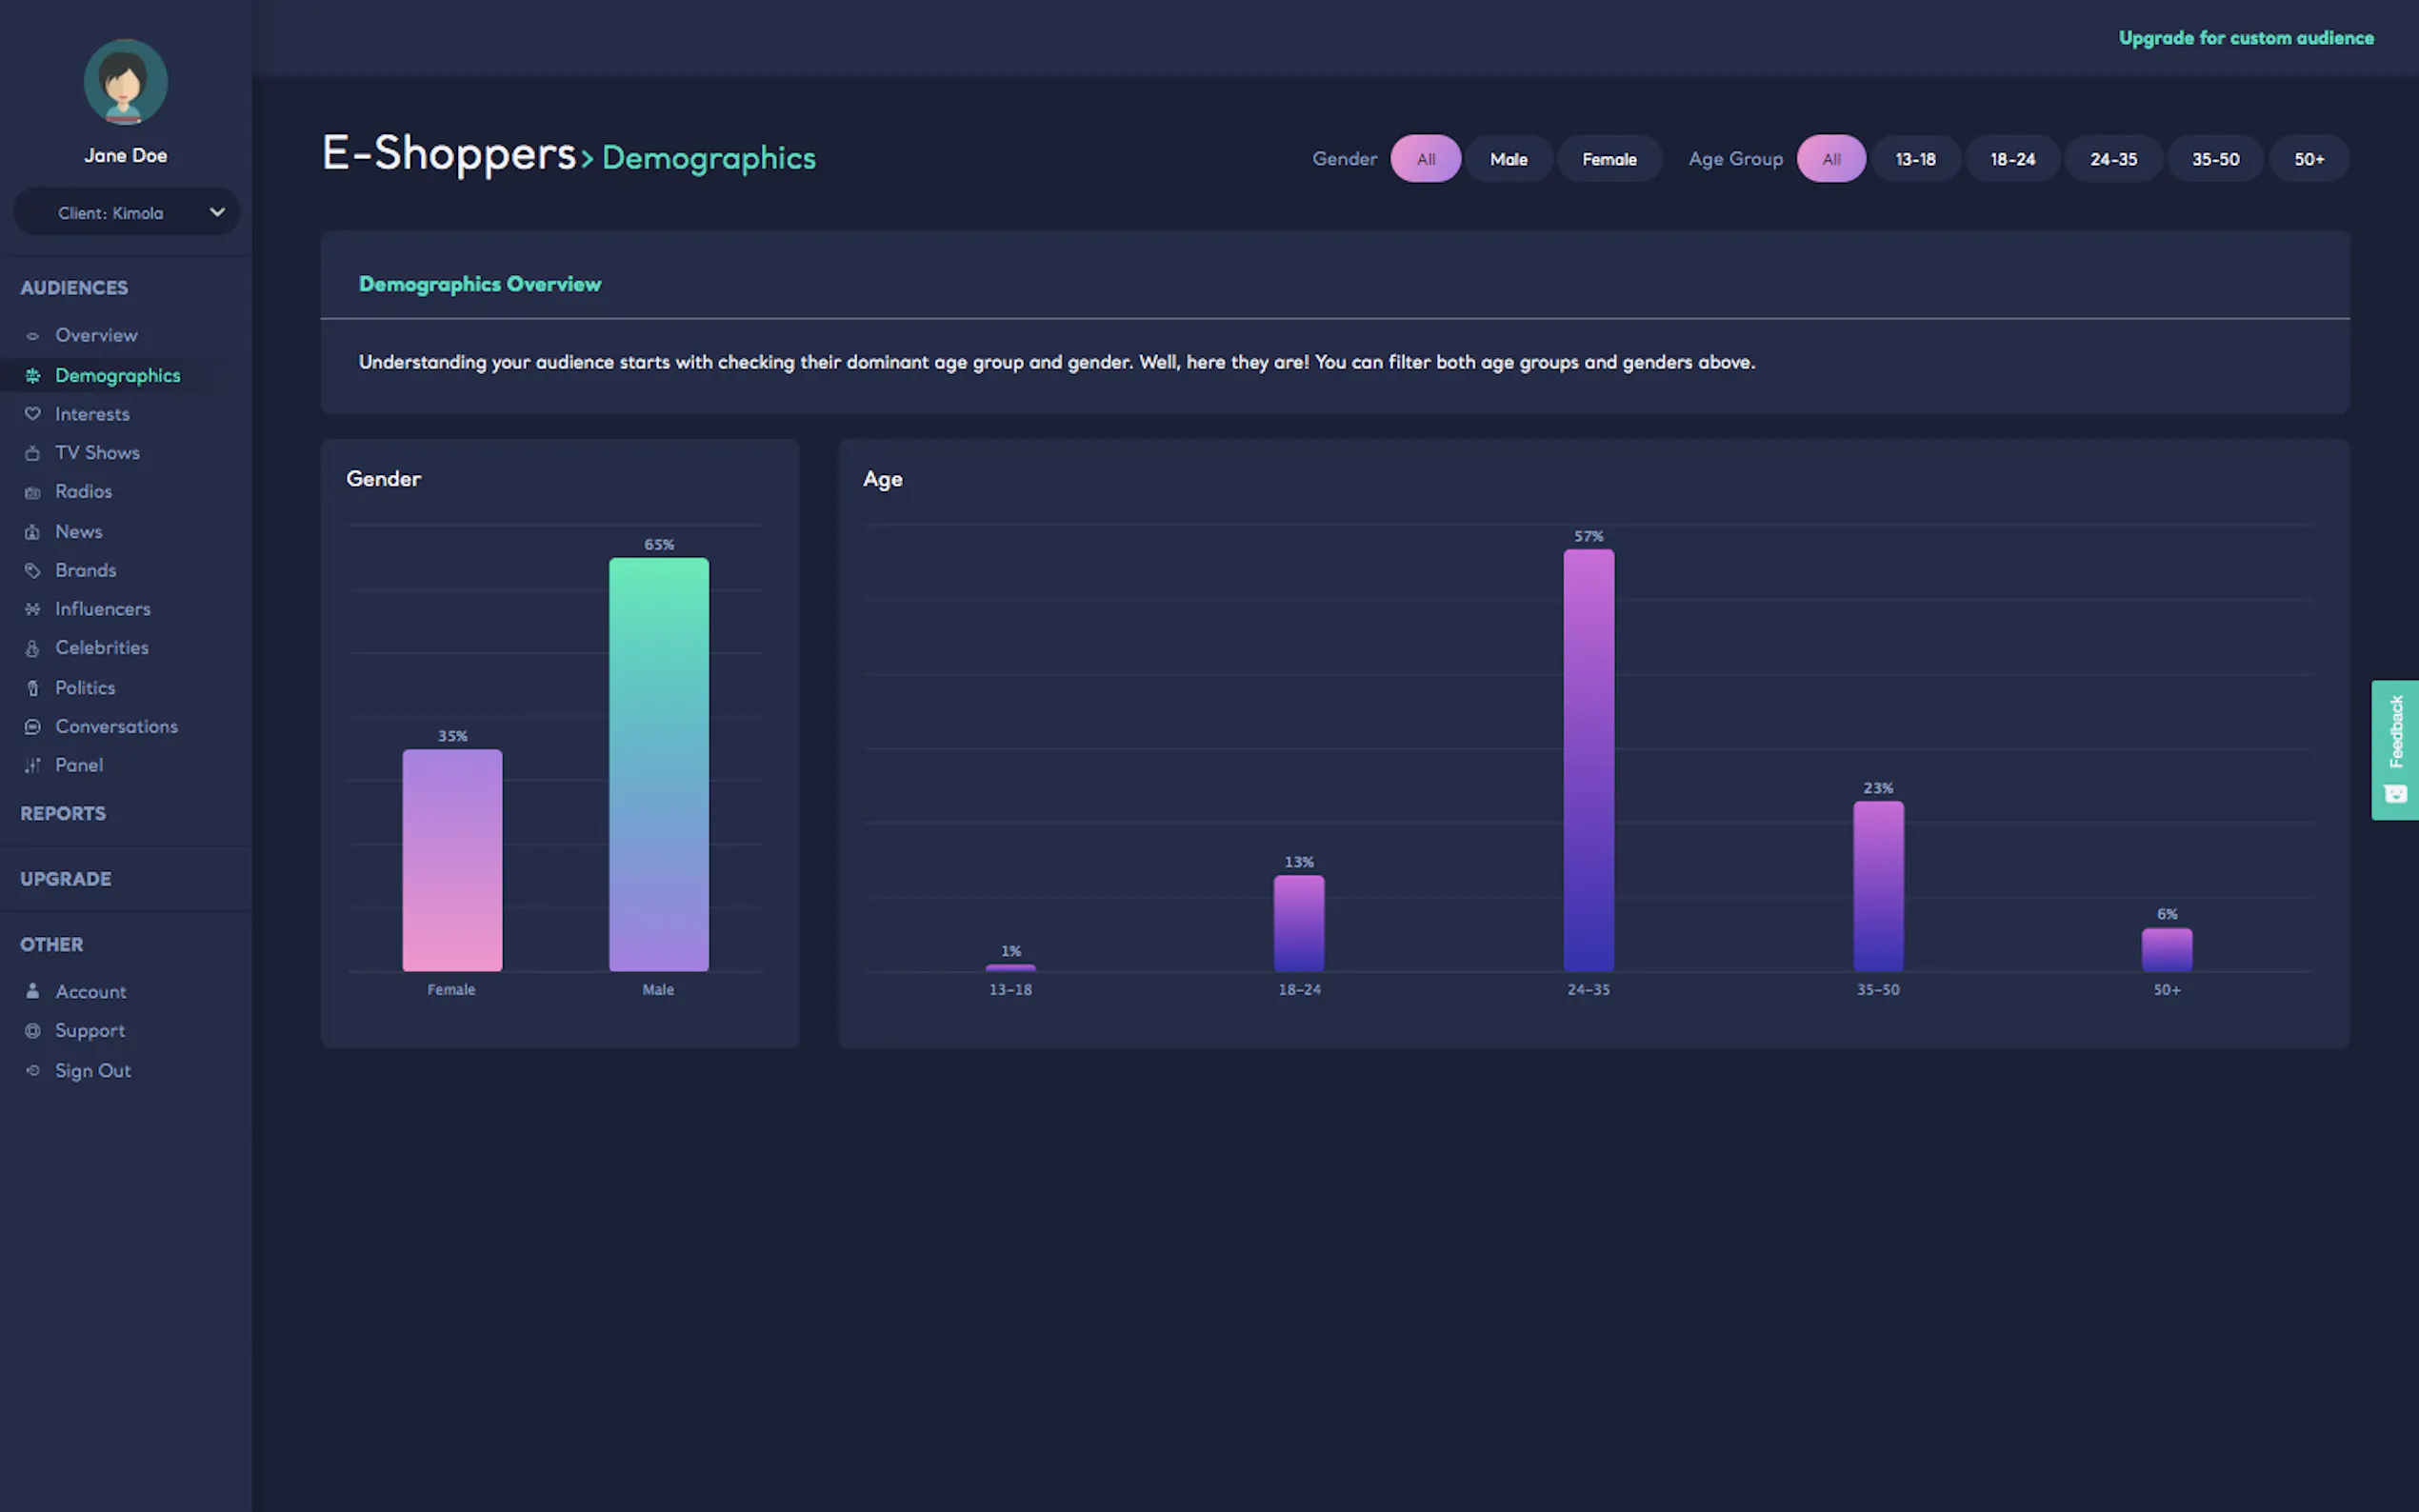Open the Client: Kimola dropdown
The image size is (2419, 1512).
[126, 213]
